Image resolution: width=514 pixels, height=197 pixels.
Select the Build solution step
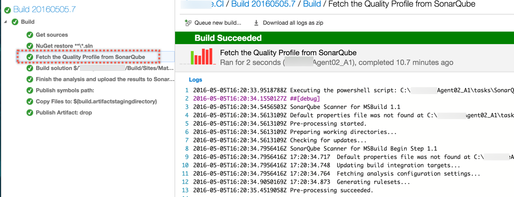[x=104, y=68]
